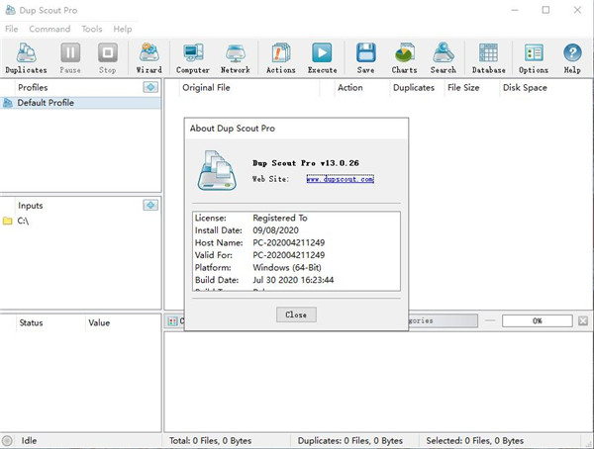
Task: Add a new profile via Profiles plus icon
Action: pyautogui.click(x=150, y=87)
